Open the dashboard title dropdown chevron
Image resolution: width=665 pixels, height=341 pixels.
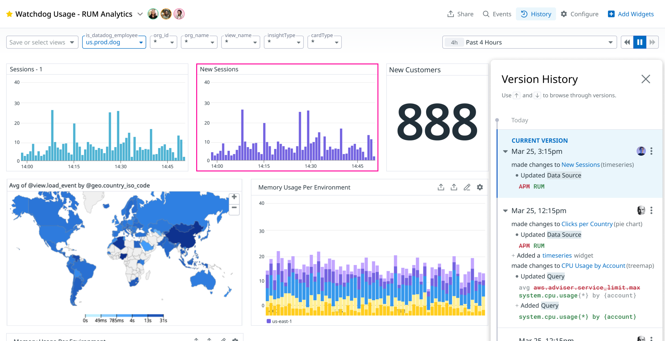pos(140,14)
